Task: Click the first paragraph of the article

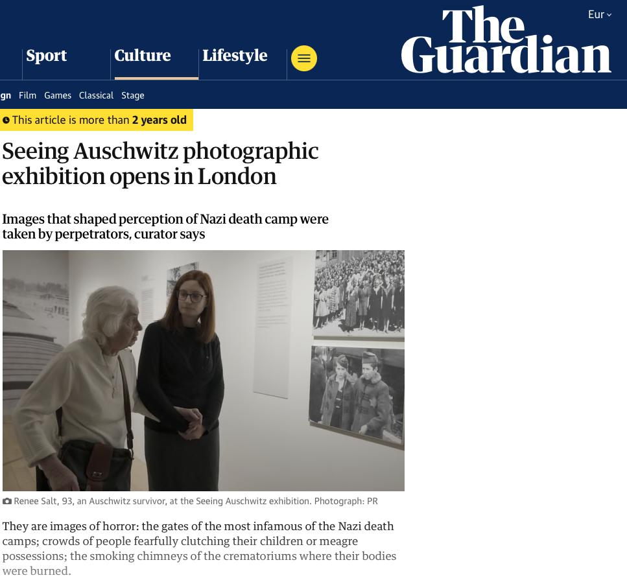Action: [199, 548]
